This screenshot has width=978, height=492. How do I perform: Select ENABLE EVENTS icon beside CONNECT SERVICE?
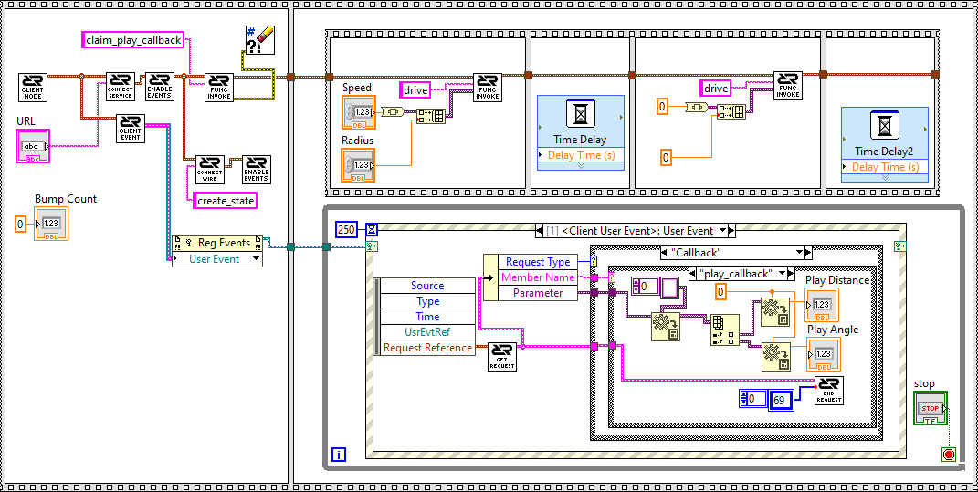coord(160,88)
